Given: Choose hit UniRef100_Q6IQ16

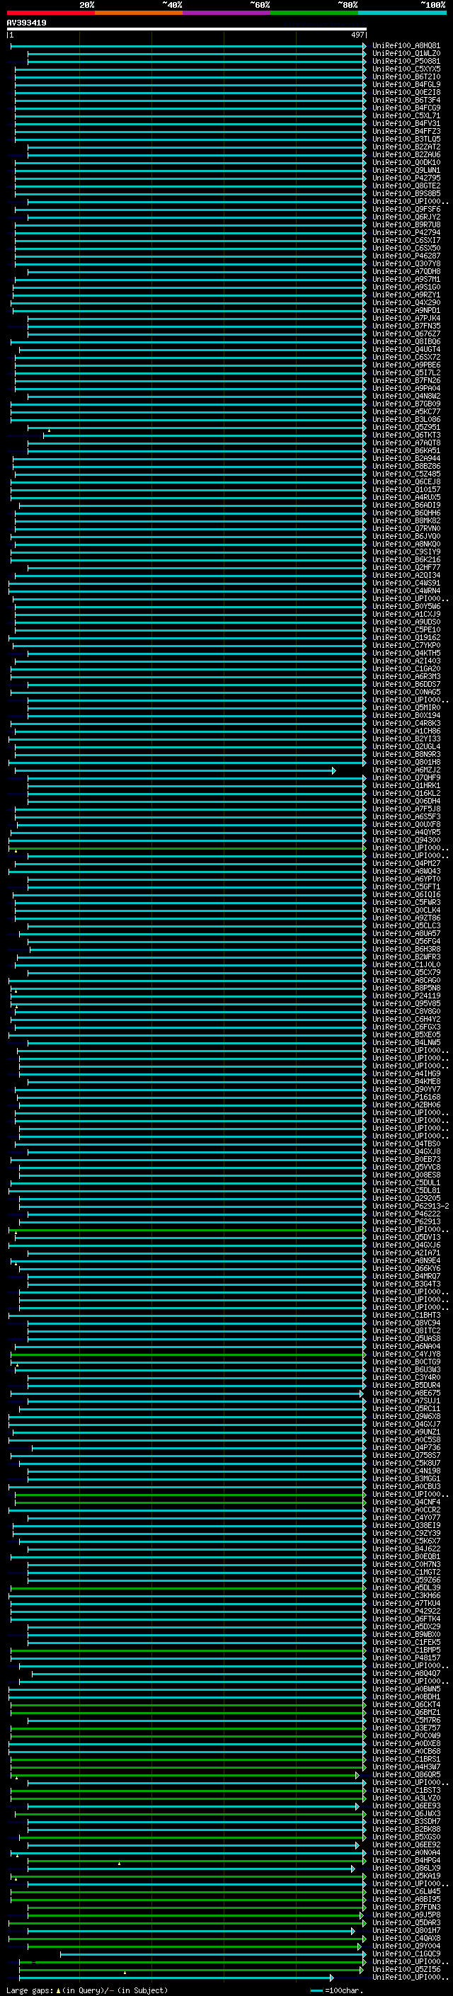Looking at the screenshot, I should point(406,895).
